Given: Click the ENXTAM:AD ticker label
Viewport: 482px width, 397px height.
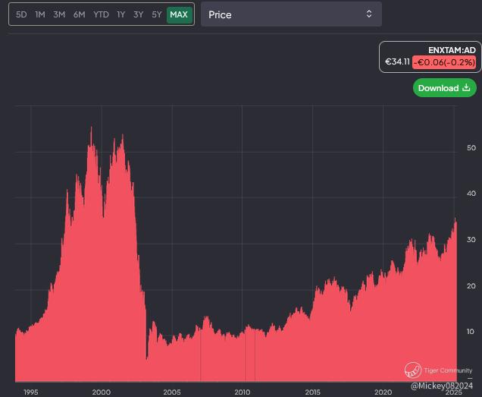Looking at the screenshot, I should coord(452,50).
